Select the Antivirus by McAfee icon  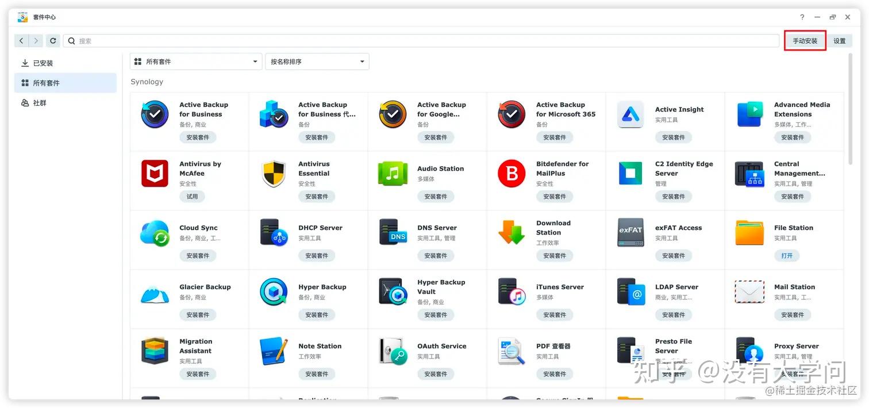click(155, 174)
